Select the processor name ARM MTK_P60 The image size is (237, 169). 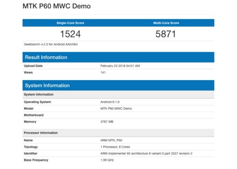111,140
